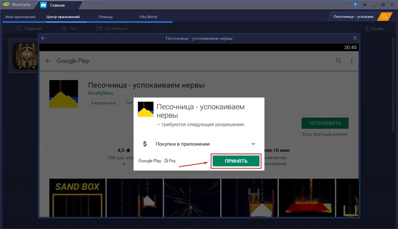Image resolution: width=398 pixels, height=229 pixels.
Task: Click the dollar sign permission icon
Action: 145,144
